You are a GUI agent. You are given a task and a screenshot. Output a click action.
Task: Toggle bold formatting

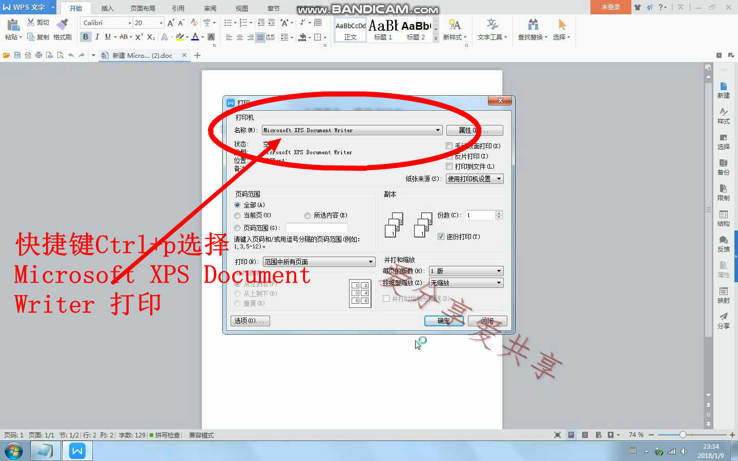tap(86, 37)
